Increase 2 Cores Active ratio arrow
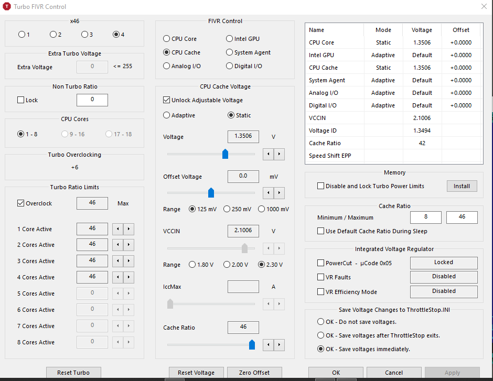493x381 pixels. (128, 245)
